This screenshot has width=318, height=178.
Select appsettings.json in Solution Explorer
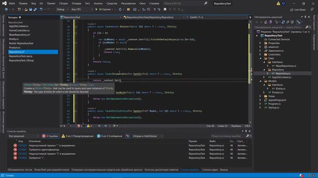[x=277, y=100]
